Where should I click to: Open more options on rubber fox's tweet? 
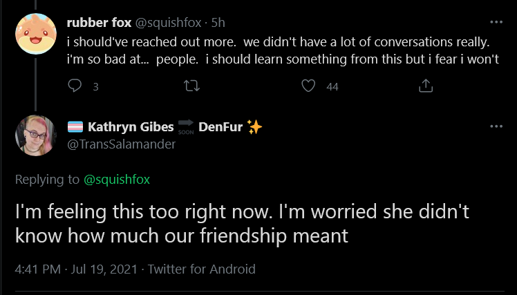tap(496, 22)
